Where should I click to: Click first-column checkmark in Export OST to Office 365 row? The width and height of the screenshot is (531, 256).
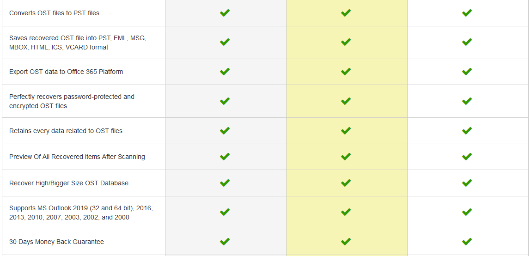(225, 72)
